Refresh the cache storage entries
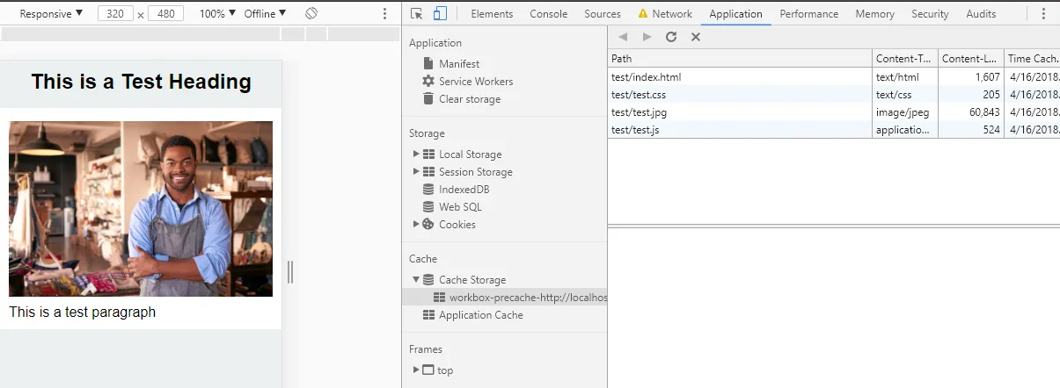Image resolution: width=1060 pixels, height=388 pixels. coord(671,37)
